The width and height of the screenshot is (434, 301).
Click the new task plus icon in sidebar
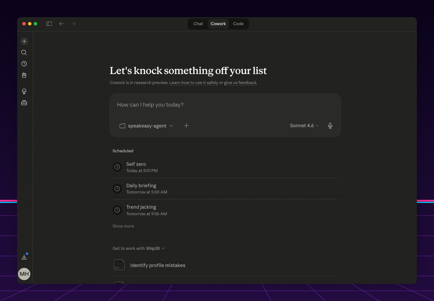(x=24, y=41)
